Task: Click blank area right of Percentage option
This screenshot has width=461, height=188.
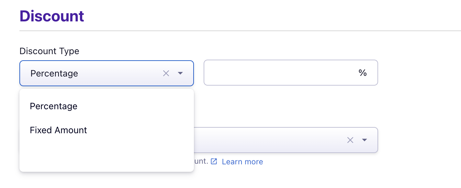Action: (x=136, y=106)
